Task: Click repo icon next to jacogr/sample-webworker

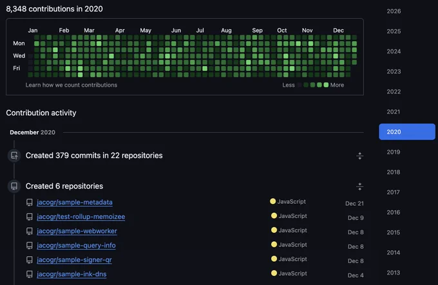Action: coord(30,231)
